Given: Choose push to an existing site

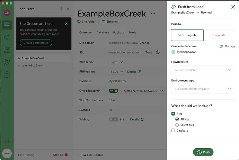Looking at the screenshot, I should (187, 35).
